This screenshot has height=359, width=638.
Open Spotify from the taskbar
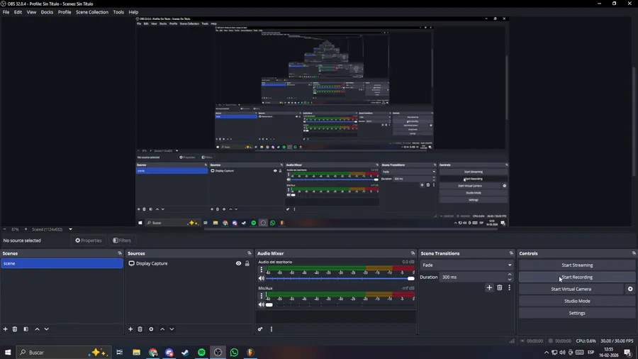click(201, 353)
